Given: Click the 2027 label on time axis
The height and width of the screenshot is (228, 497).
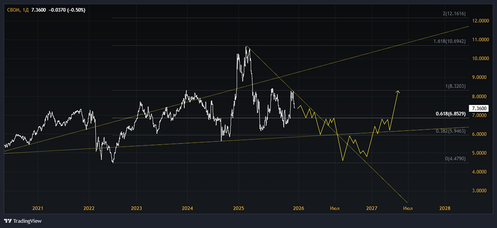Looking at the screenshot, I should (x=371, y=208).
